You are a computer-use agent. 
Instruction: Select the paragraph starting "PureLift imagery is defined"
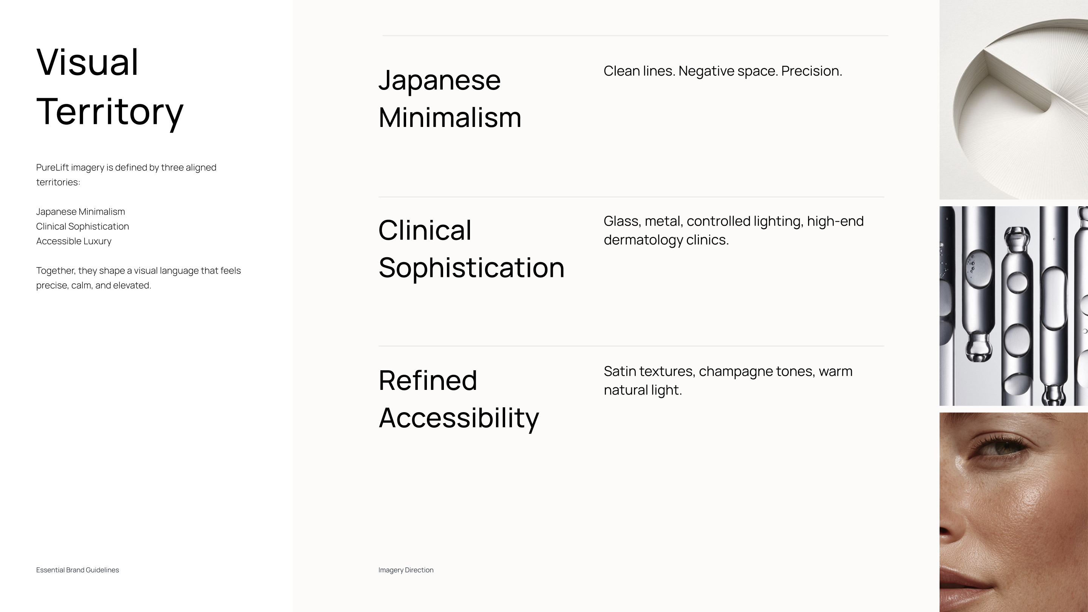[126, 175]
